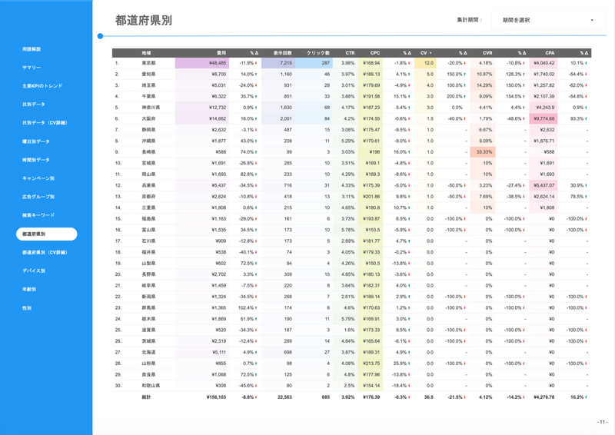This screenshot has width=615, height=435.
Task: Sort table by 費用 column header
Action: [x=221, y=54]
